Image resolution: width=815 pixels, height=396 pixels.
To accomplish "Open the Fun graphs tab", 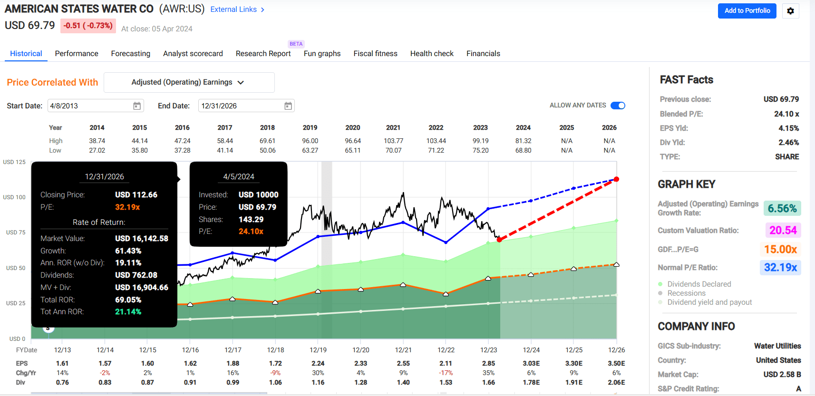I will tap(322, 54).
